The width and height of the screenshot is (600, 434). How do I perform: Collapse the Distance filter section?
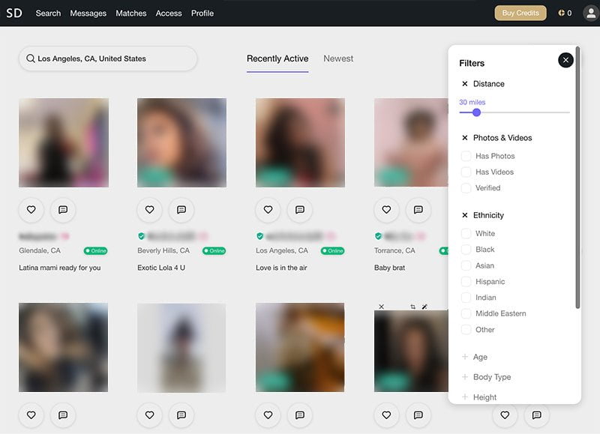465,84
